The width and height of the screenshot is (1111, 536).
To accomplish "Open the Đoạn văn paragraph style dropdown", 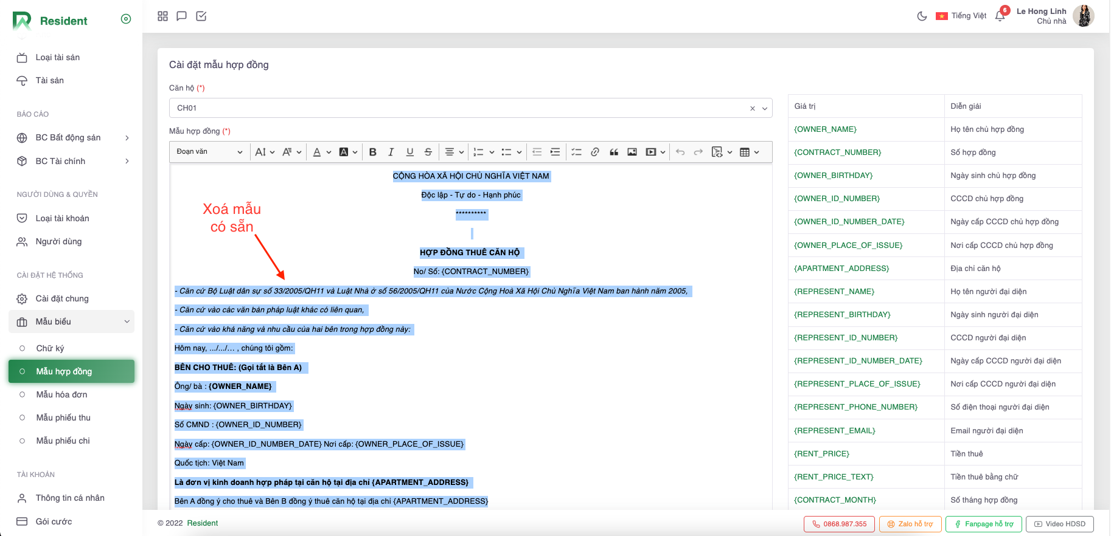I will 209,152.
